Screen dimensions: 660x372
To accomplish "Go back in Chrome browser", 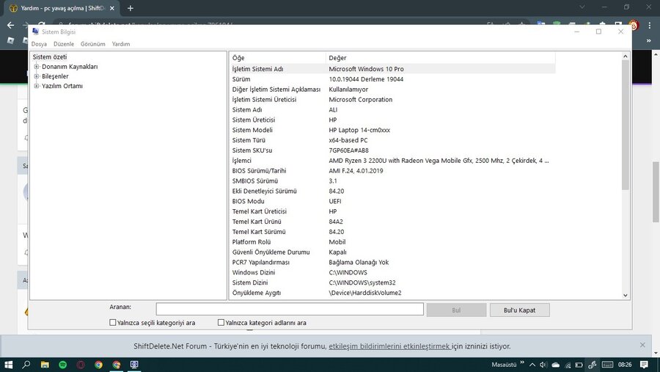I will click(10, 25).
